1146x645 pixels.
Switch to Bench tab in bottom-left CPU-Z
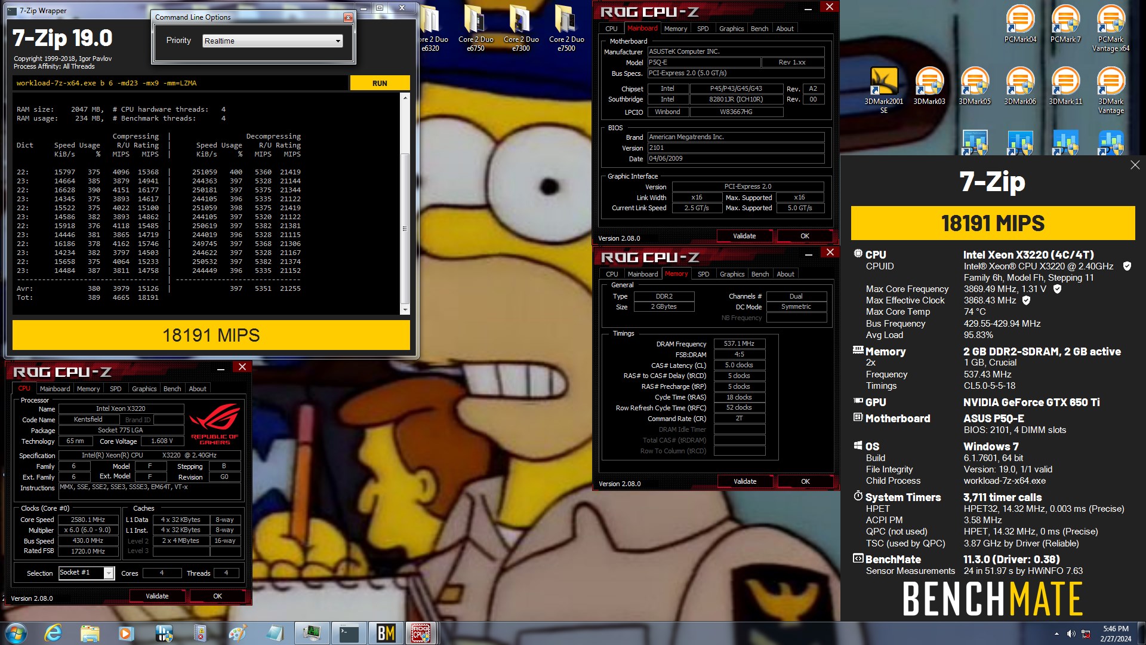(172, 389)
